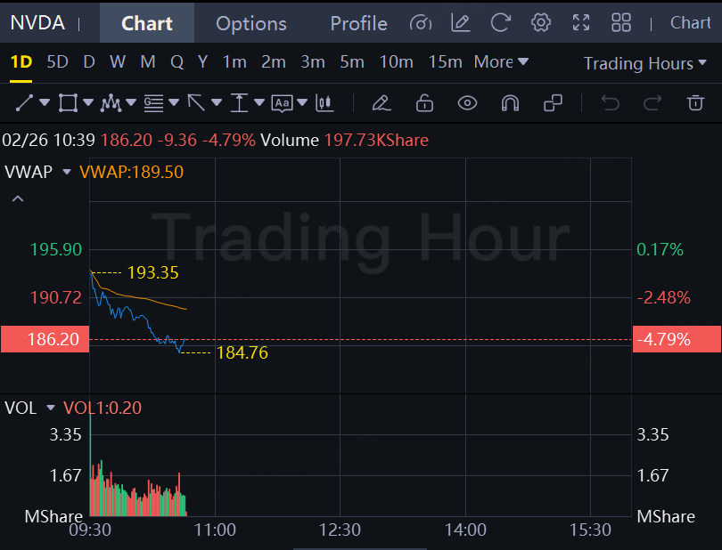This screenshot has height=550, width=722.
Task: Toggle the magnet snap mode
Action: 510,103
